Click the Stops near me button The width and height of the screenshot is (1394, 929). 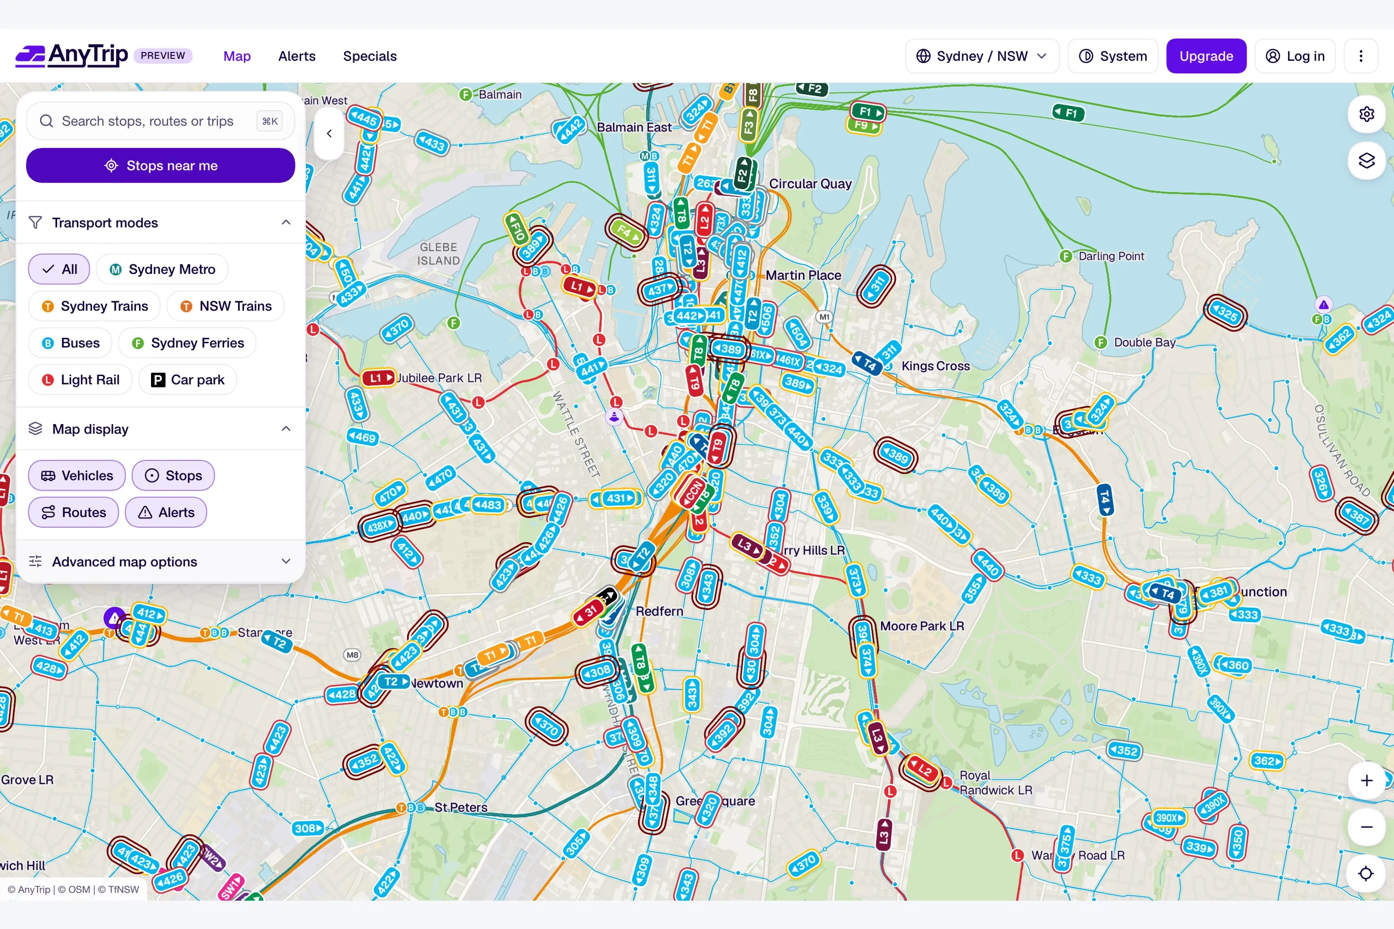[160, 166]
